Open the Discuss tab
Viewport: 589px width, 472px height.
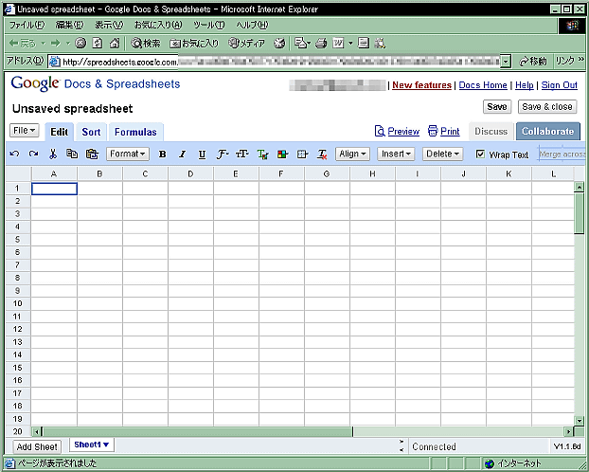point(491,131)
